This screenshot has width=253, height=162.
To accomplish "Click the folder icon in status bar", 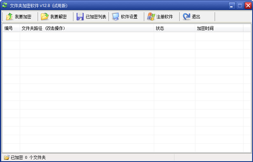I will point(7,157).
